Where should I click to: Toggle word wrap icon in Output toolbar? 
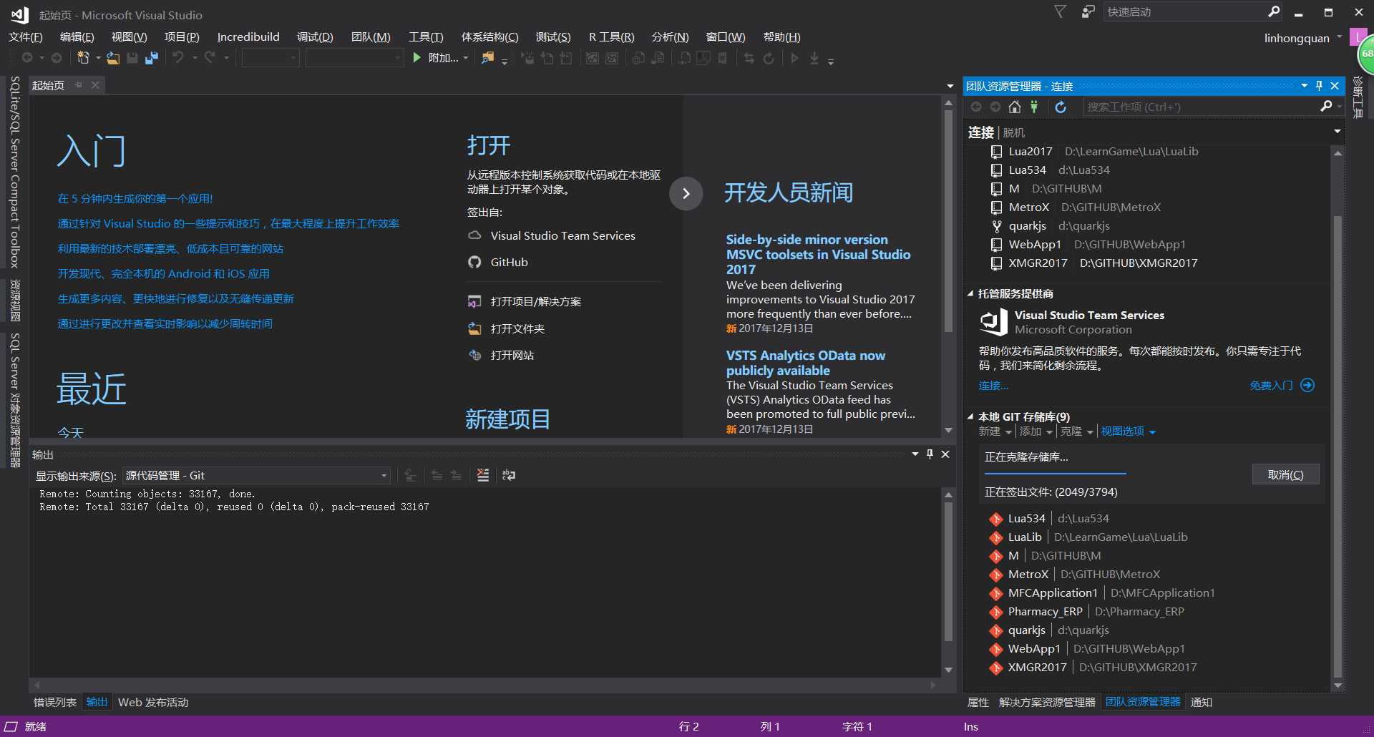(509, 475)
